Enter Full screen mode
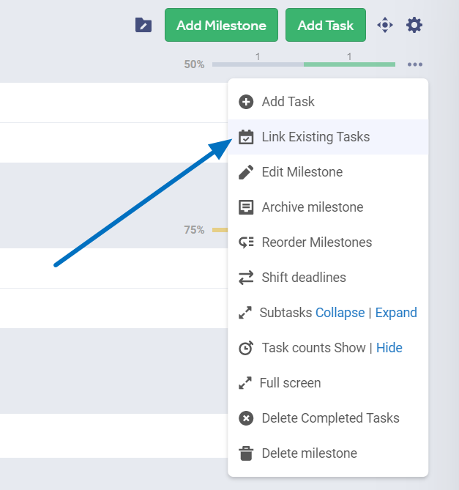 (x=291, y=383)
